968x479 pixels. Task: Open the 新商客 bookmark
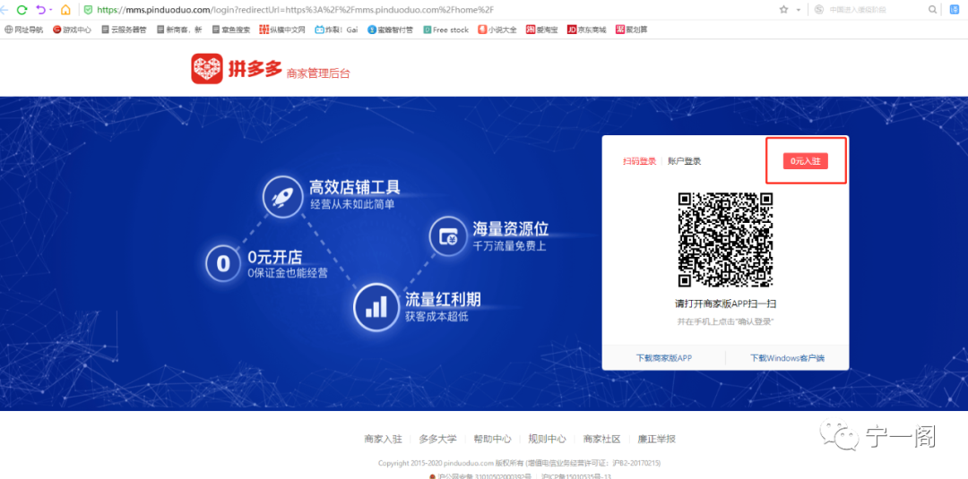click(x=179, y=30)
